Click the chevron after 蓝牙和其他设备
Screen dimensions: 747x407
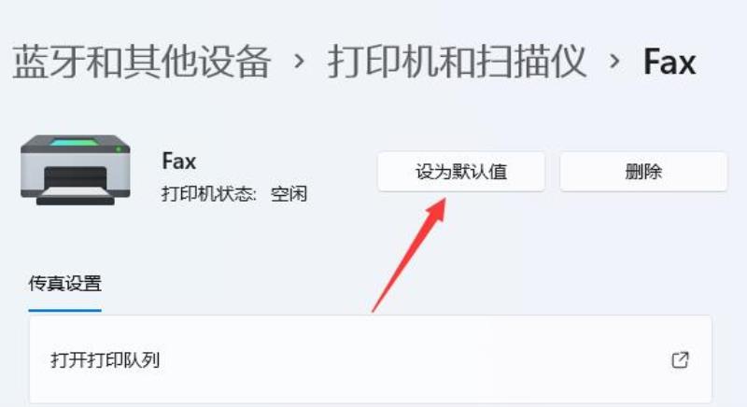coord(299,61)
